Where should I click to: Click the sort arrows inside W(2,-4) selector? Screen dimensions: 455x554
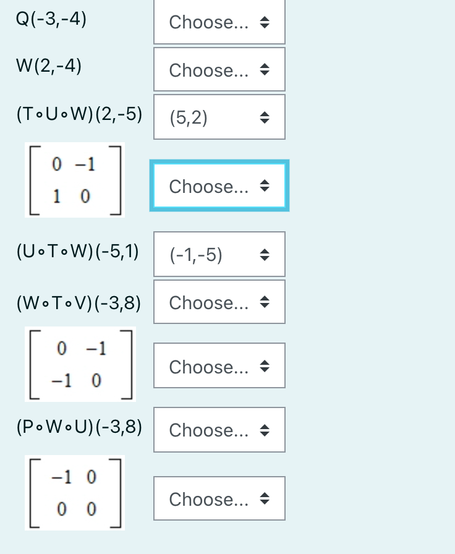point(264,70)
